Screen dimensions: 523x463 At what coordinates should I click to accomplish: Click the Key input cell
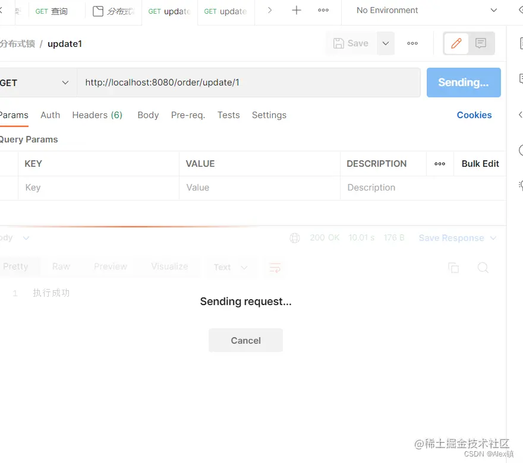[99, 188]
